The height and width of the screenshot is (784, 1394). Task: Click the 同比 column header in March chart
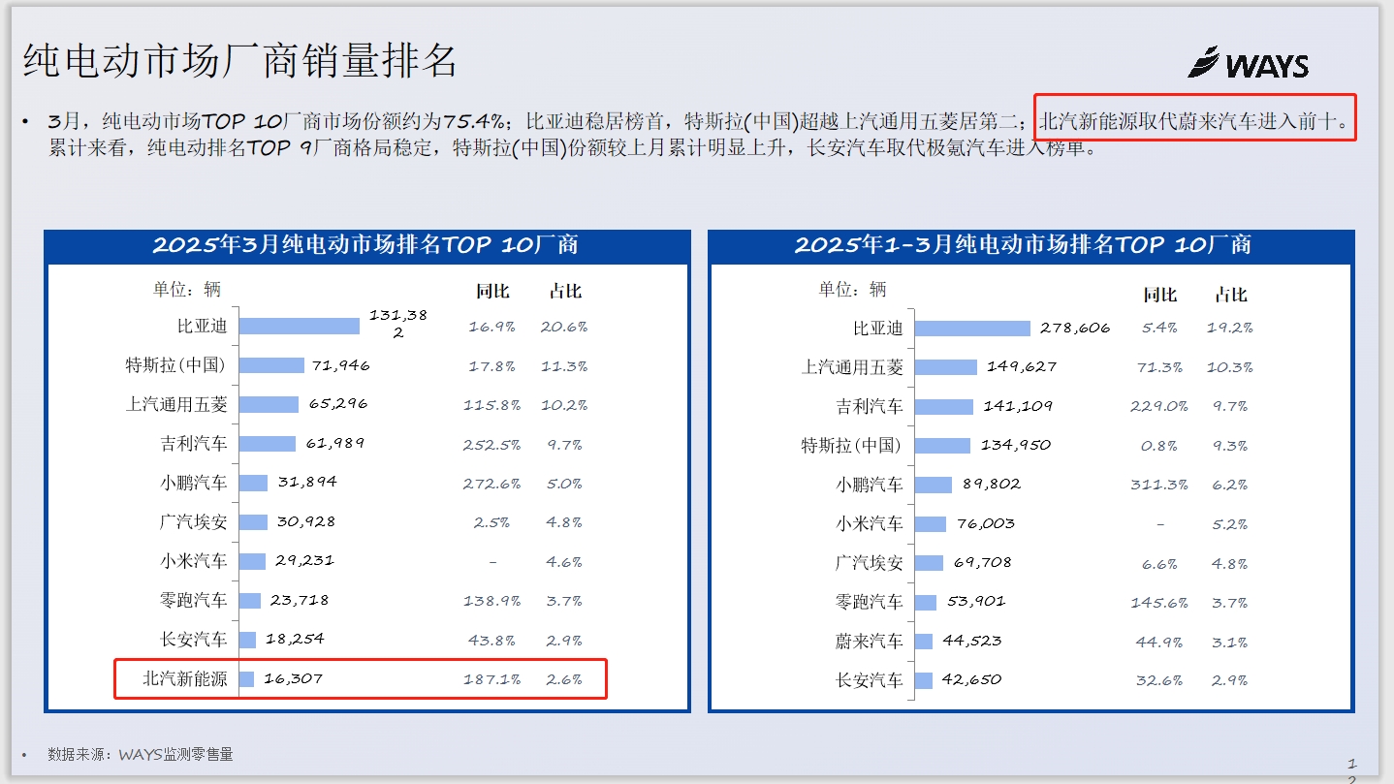pos(492,291)
